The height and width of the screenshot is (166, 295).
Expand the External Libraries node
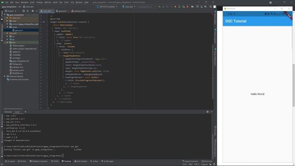[5, 77]
